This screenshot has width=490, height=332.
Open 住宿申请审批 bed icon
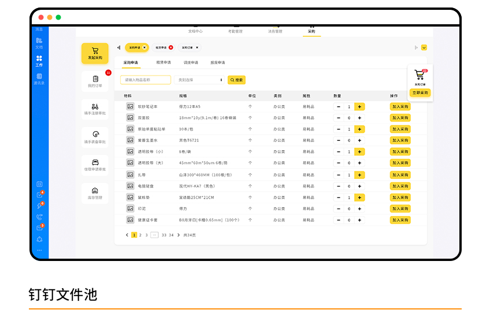95,165
